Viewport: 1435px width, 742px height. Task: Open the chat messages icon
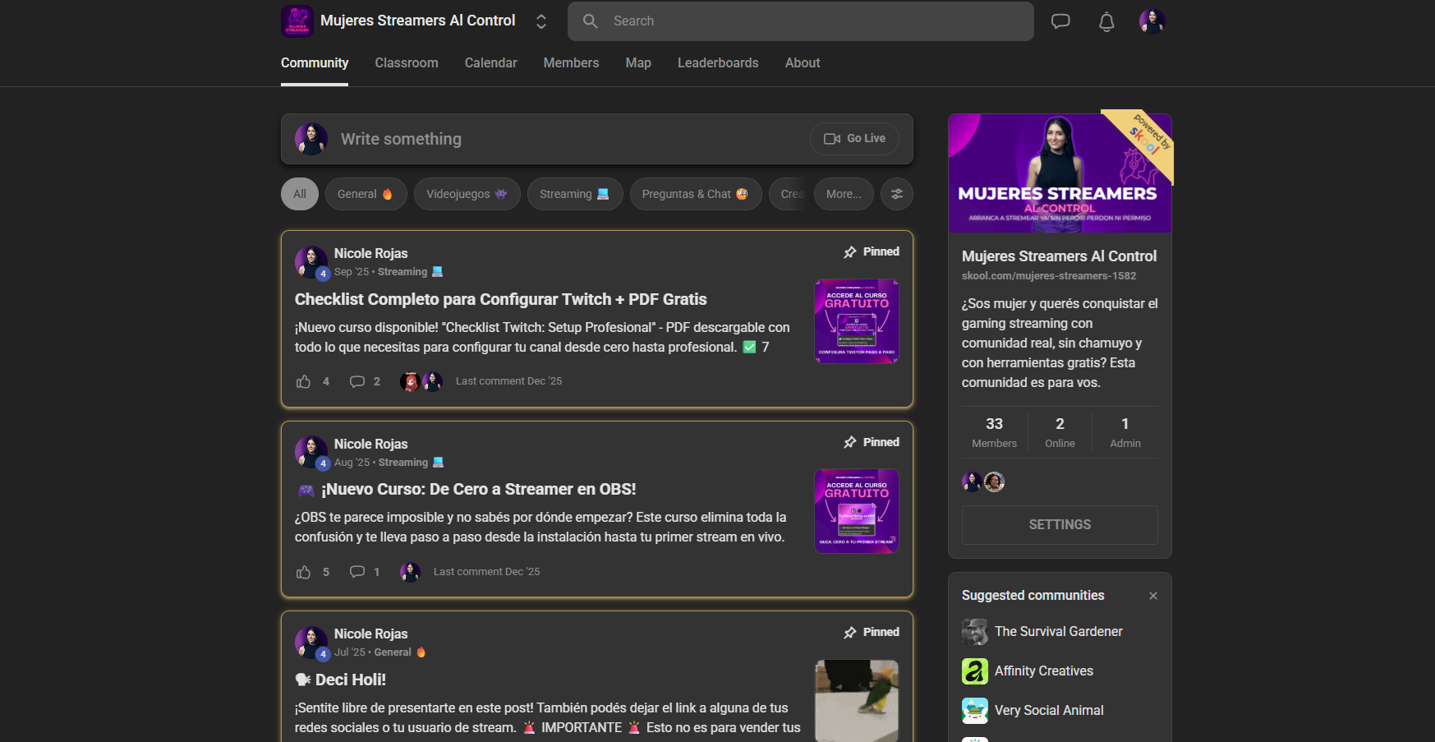(1060, 21)
